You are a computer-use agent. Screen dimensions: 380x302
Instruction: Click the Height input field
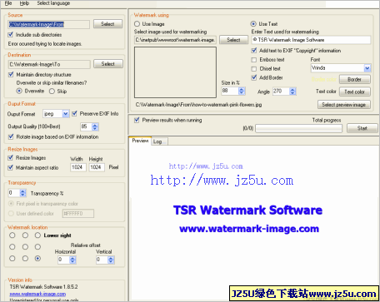click(x=97, y=167)
